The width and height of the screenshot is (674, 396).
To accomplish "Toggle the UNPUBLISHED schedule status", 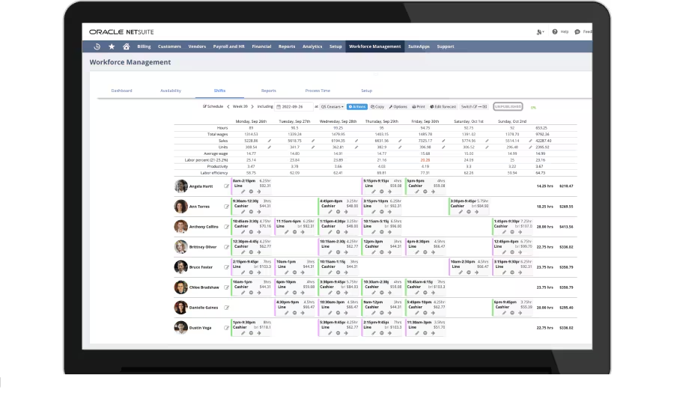I will click(508, 106).
